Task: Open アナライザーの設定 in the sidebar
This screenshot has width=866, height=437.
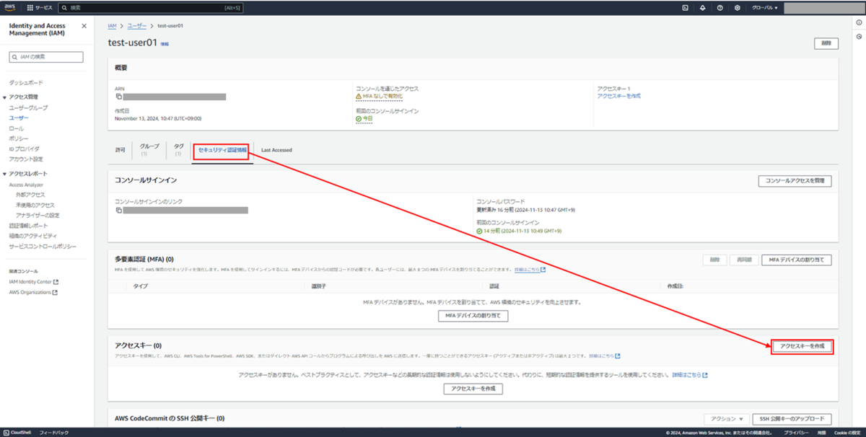Action: pyautogui.click(x=38, y=215)
